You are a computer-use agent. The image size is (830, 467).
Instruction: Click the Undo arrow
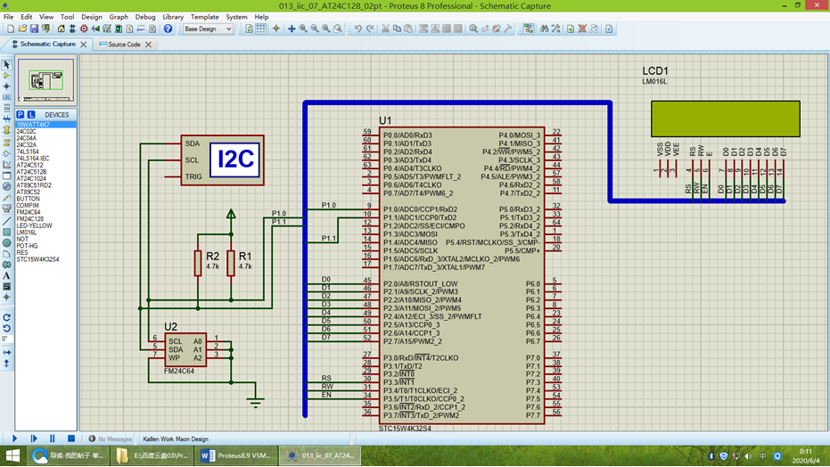358,29
